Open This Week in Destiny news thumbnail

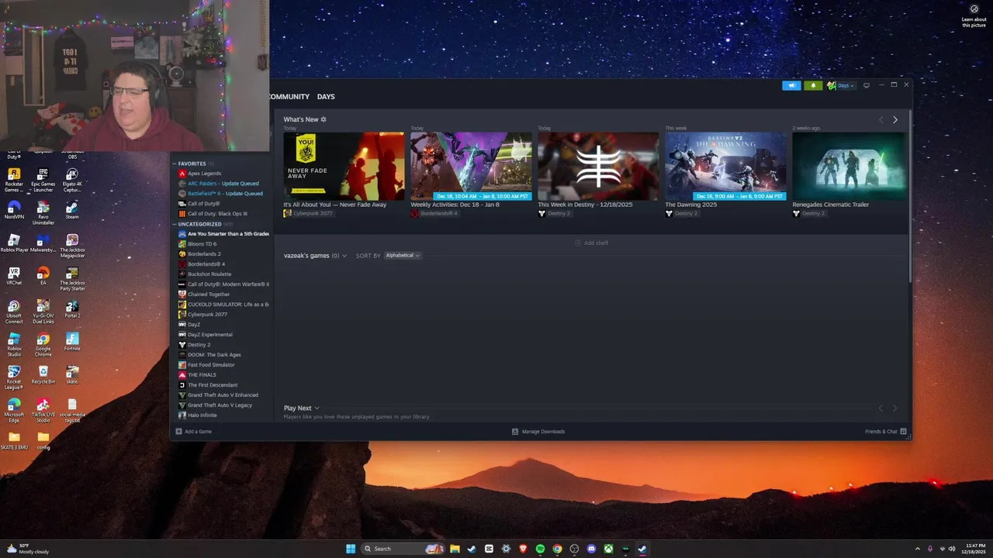click(x=598, y=166)
